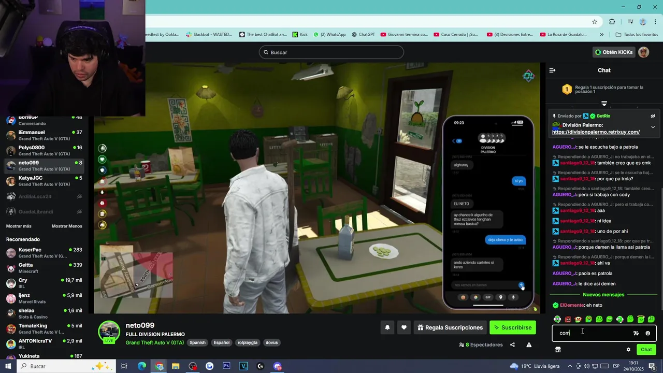Expand the gift leaderboard handle below the banner
The height and width of the screenshot is (373, 663).
(604, 104)
